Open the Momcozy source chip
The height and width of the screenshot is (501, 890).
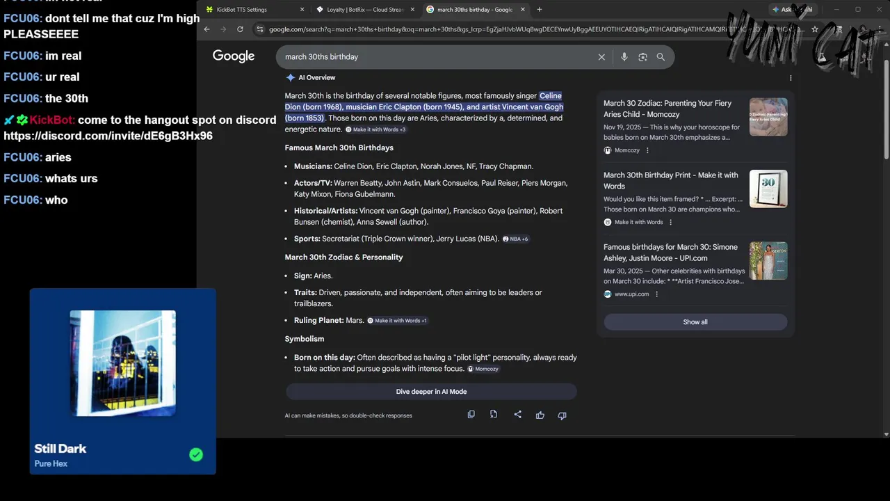coord(483,369)
